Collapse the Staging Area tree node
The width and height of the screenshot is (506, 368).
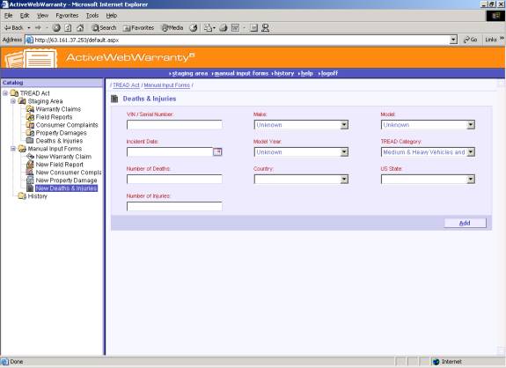click(x=13, y=101)
